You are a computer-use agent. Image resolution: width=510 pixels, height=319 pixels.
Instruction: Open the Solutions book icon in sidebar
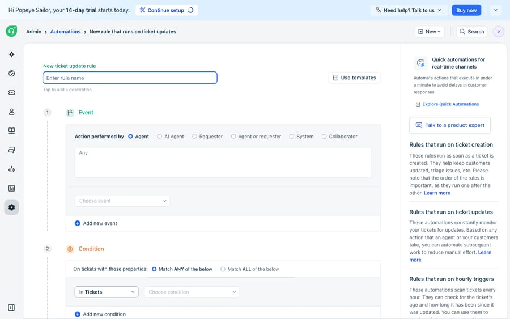pos(12,131)
